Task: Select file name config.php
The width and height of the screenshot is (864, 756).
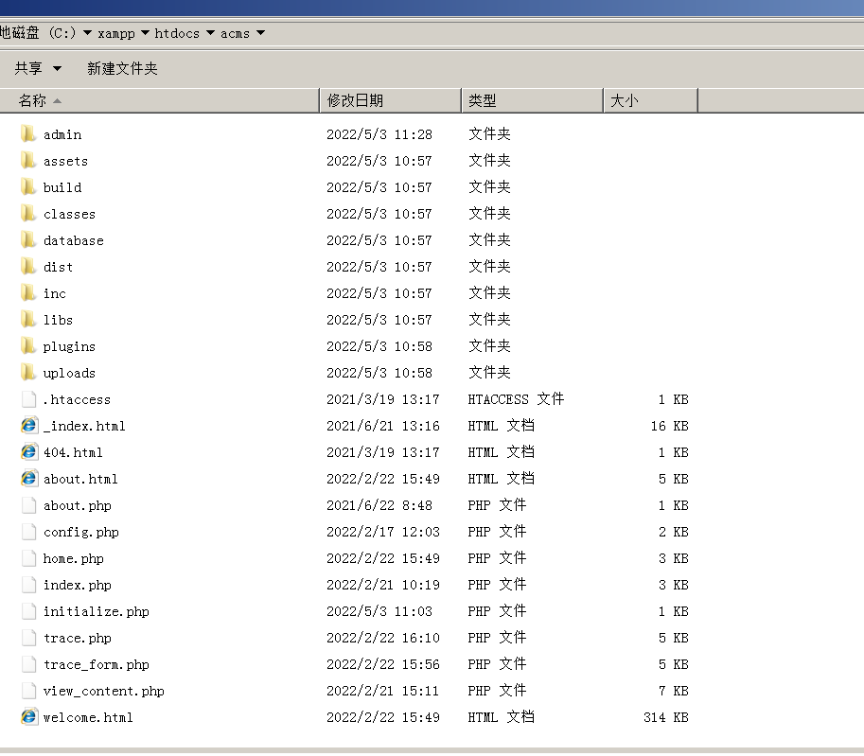Action: [x=81, y=533]
